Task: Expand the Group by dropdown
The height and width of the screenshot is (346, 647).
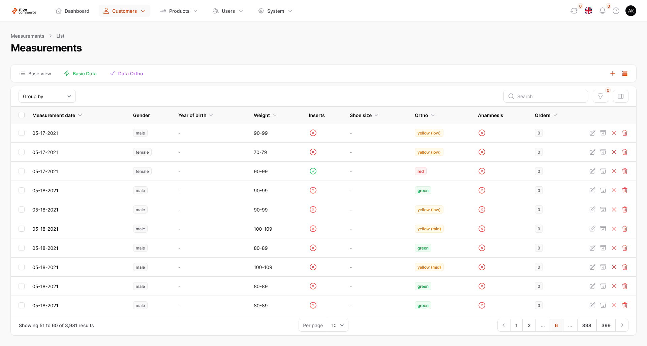Action: (x=47, y=97)
